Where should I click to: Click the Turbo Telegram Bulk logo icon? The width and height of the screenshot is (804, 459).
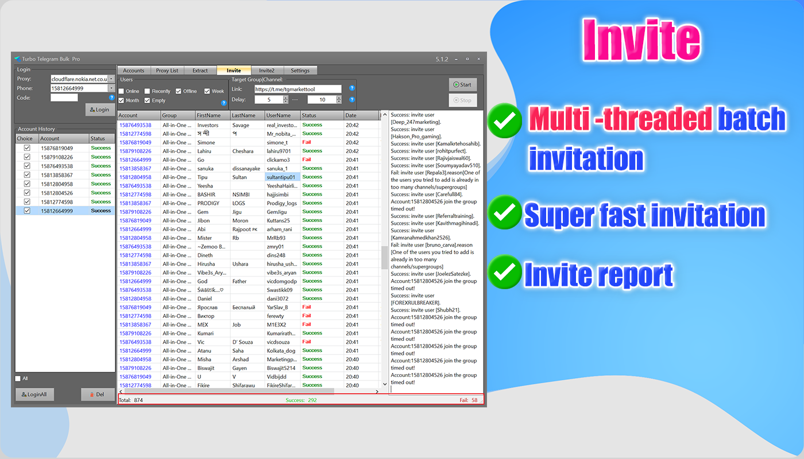click(x=17, y=59)
